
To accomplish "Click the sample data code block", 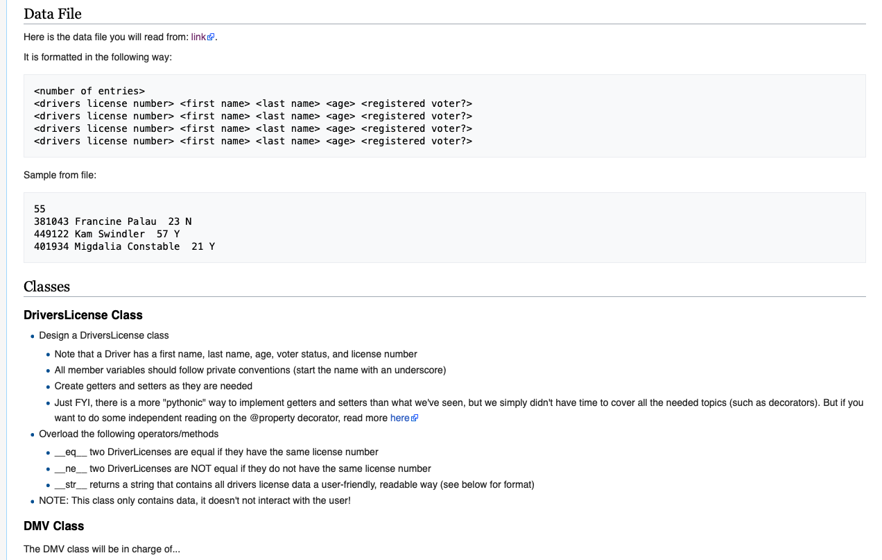I will coord(444,227).
